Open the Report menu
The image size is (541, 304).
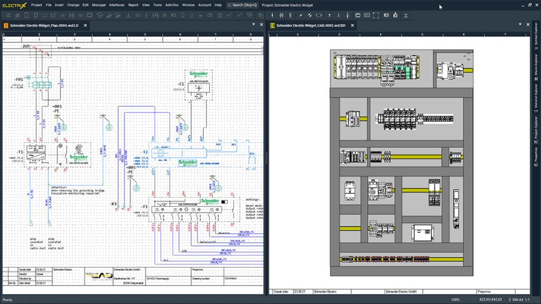click(133, 5)
